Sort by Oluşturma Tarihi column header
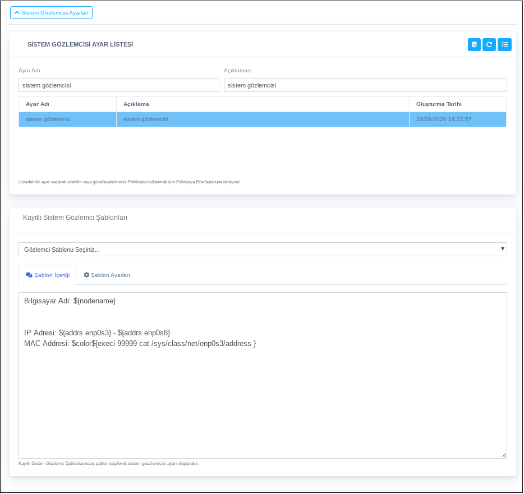 coord(439,104)
